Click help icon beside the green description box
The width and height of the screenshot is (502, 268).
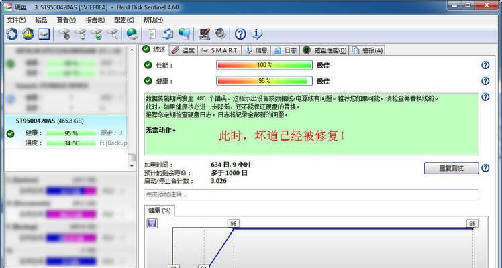[x=485, y=97]
